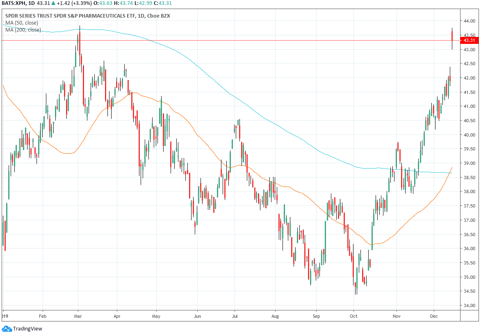
Task: Click the 42.50 price axis label
Action: coord(470,64)
